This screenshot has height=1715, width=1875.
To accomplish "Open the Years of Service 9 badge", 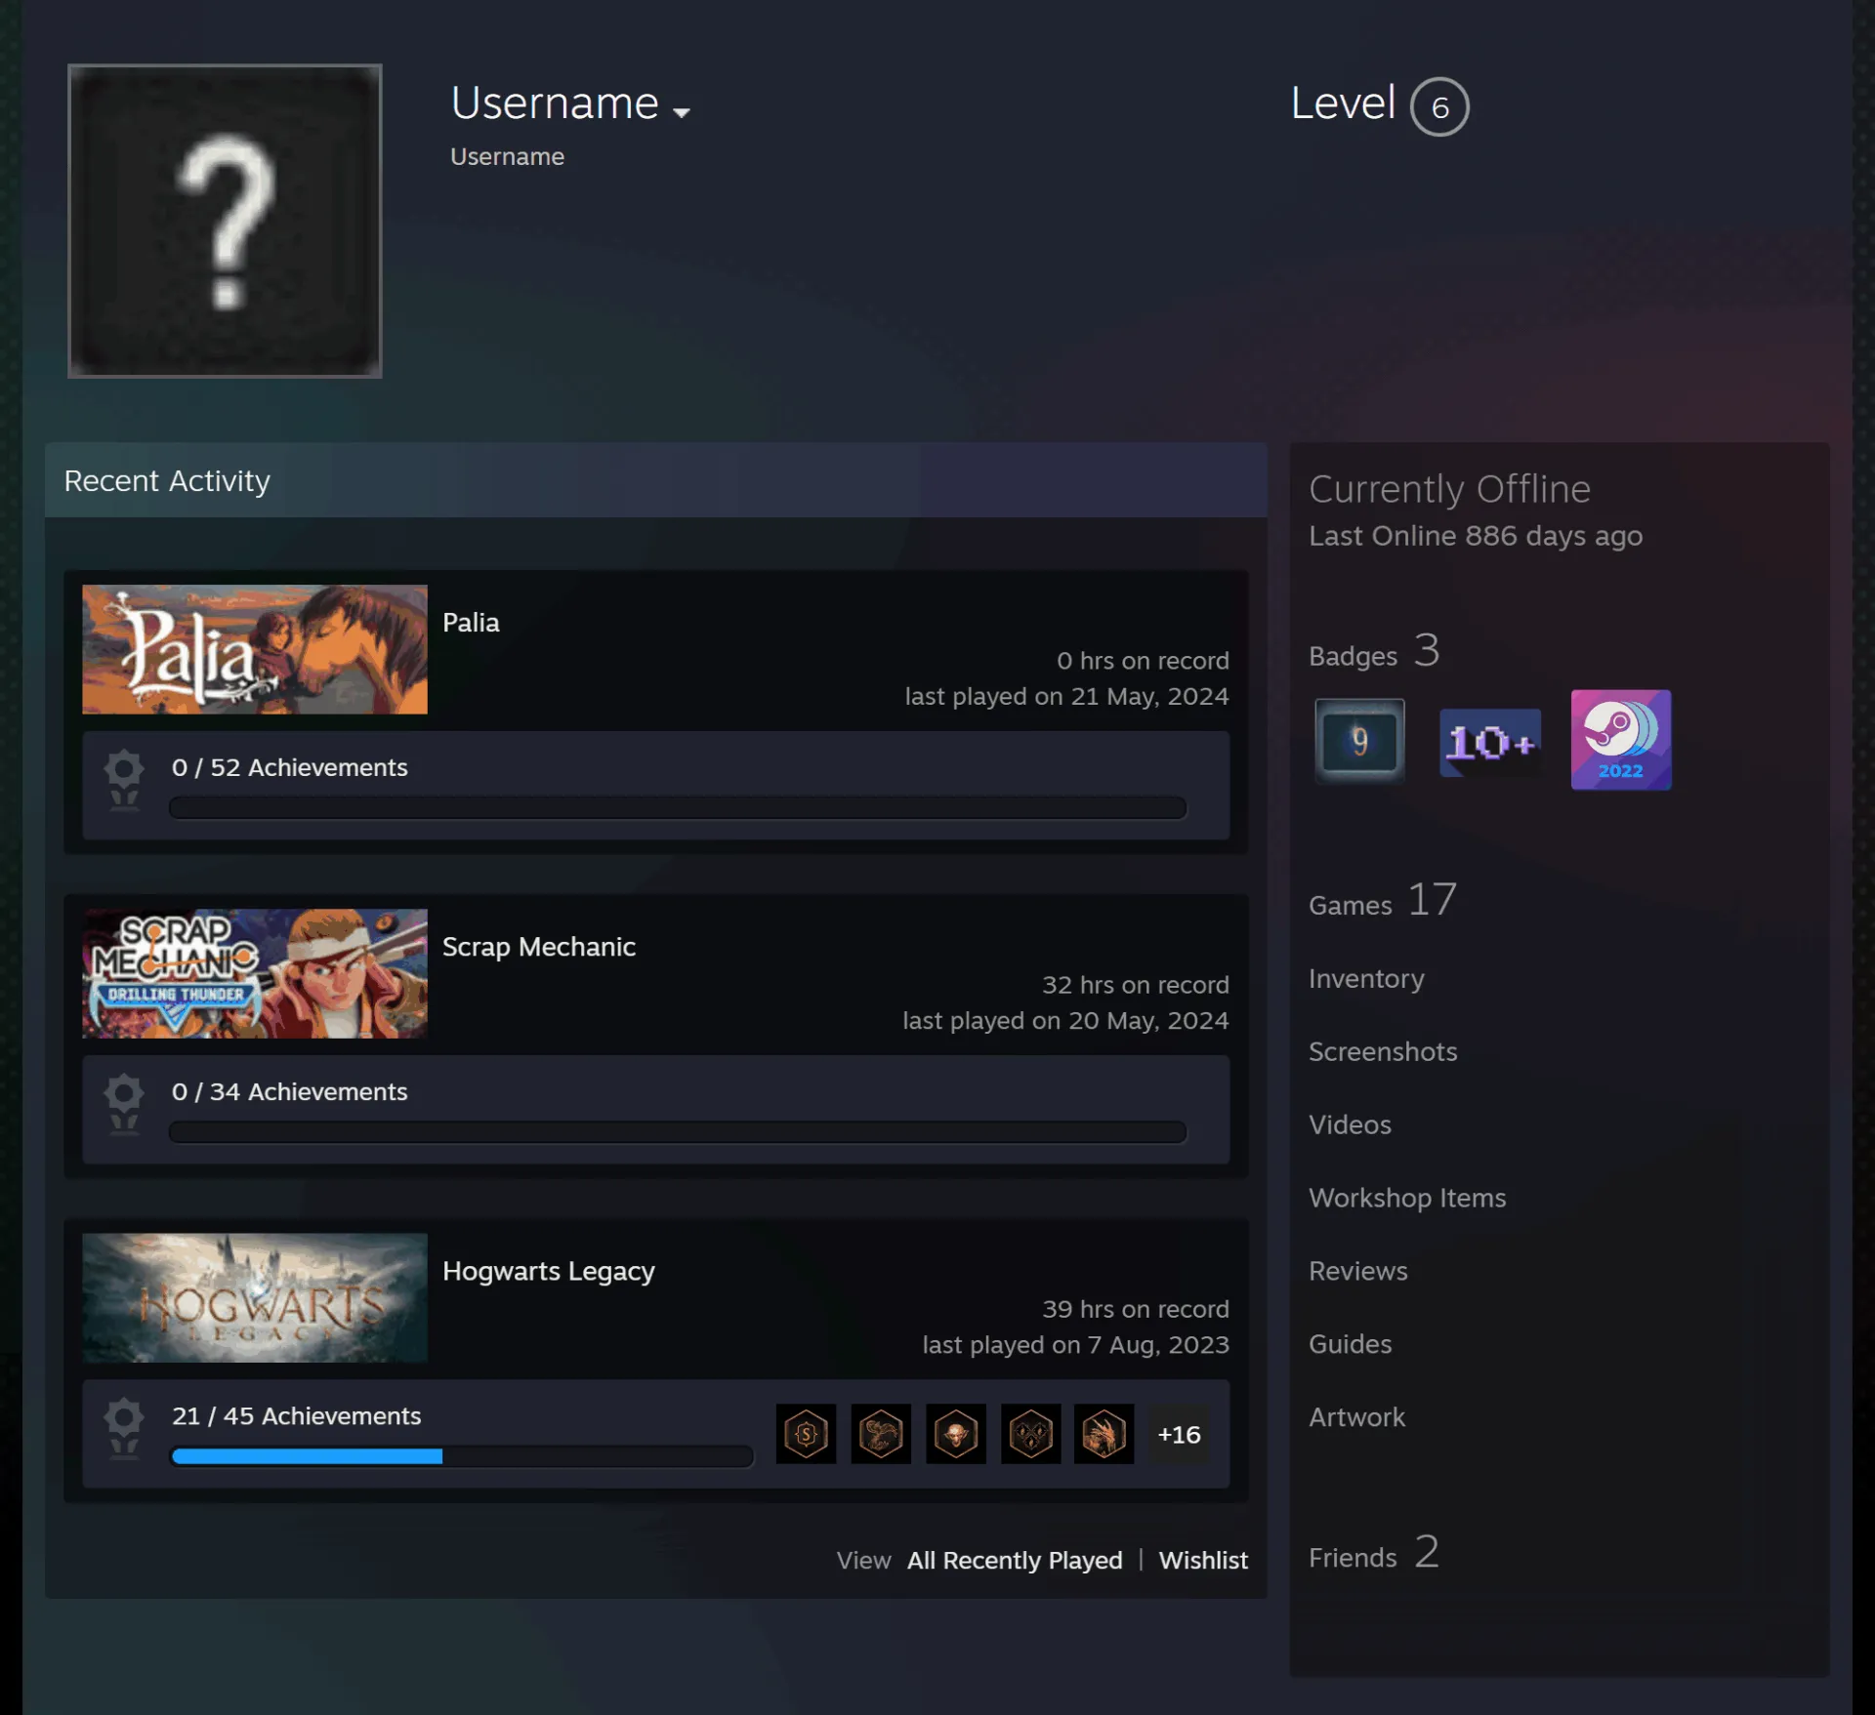I will 1359,741.
